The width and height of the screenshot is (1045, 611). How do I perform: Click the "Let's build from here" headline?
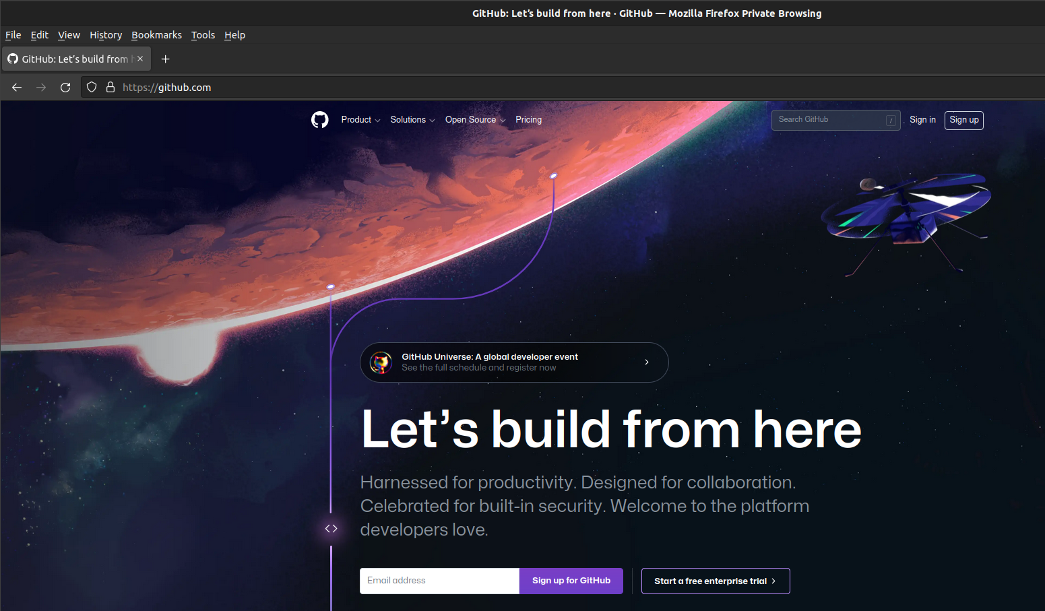tap(611, 430)
